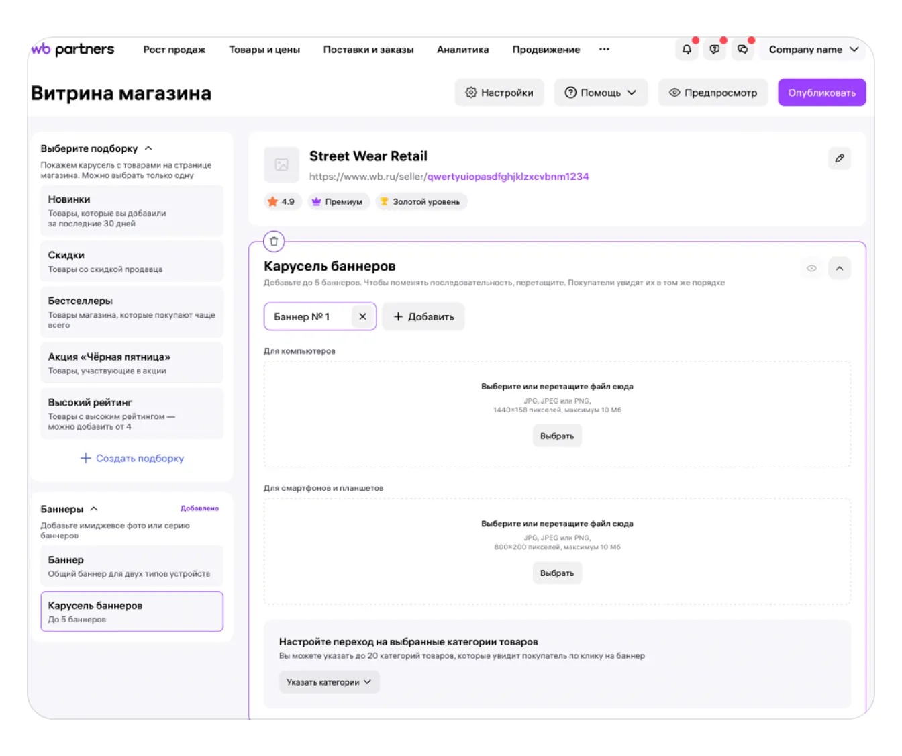902x756 pixels.
Task: Open the Аналитика menu item
Action: (x=462, y=50)
